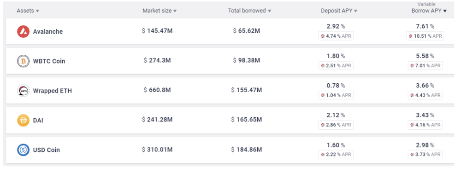Click reward icon beside USD Coin 2.22% APR
This screenshot has width=461, height=179.
pyautogui.click(x=323, y=155)
